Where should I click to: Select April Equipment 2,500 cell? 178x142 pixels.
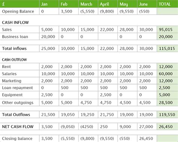(108, 95)
